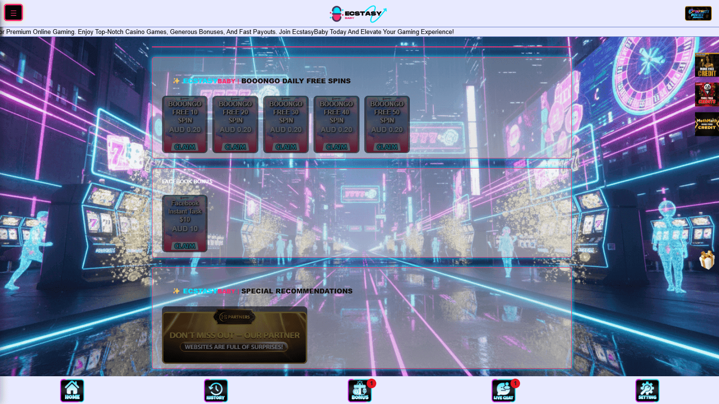
Task: Open Setting in bottom navigation
Action: 647,391
